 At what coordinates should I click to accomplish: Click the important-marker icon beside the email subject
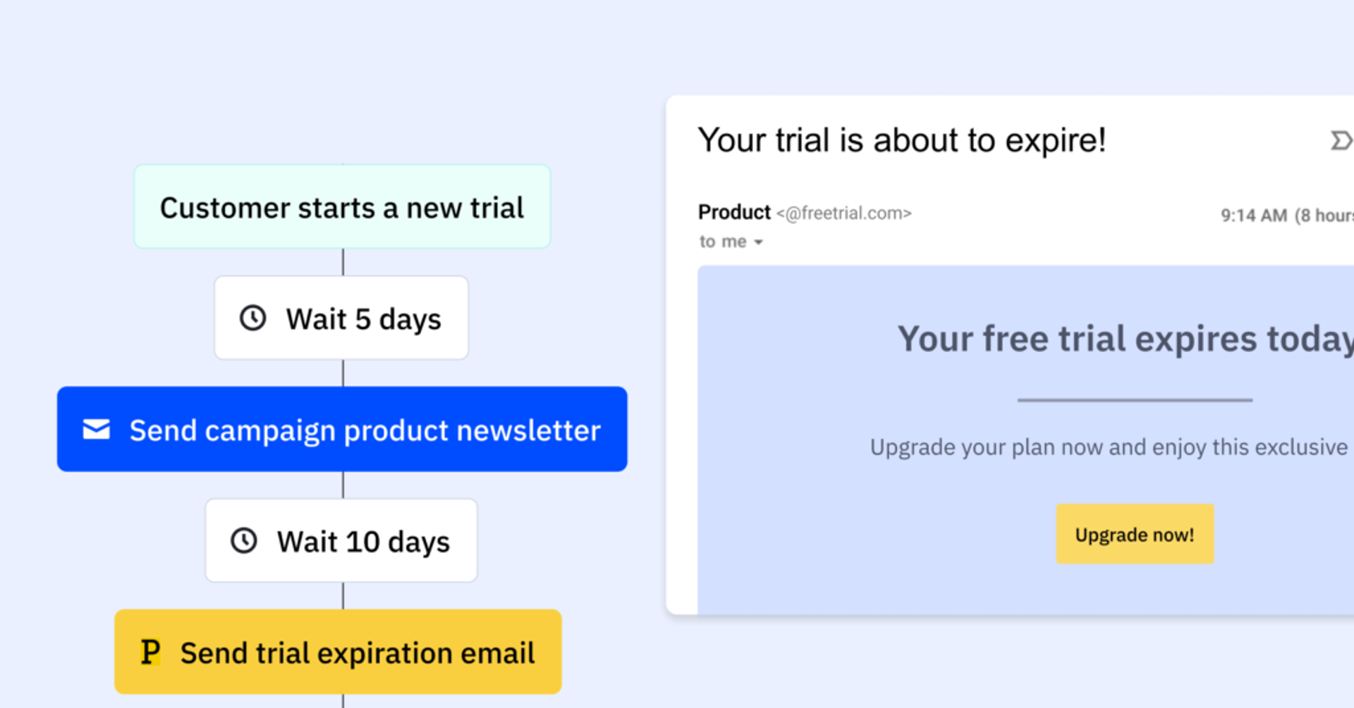click(x=1340, y=141)
